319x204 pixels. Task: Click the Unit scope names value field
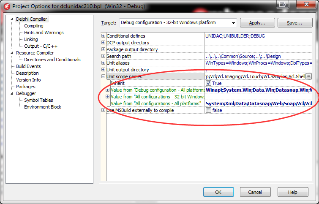[x=255, y=76]
